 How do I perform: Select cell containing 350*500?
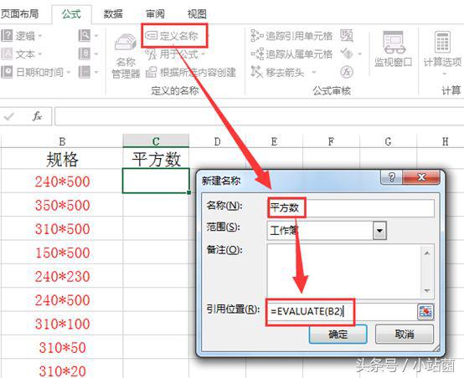(x=62, y=205)
